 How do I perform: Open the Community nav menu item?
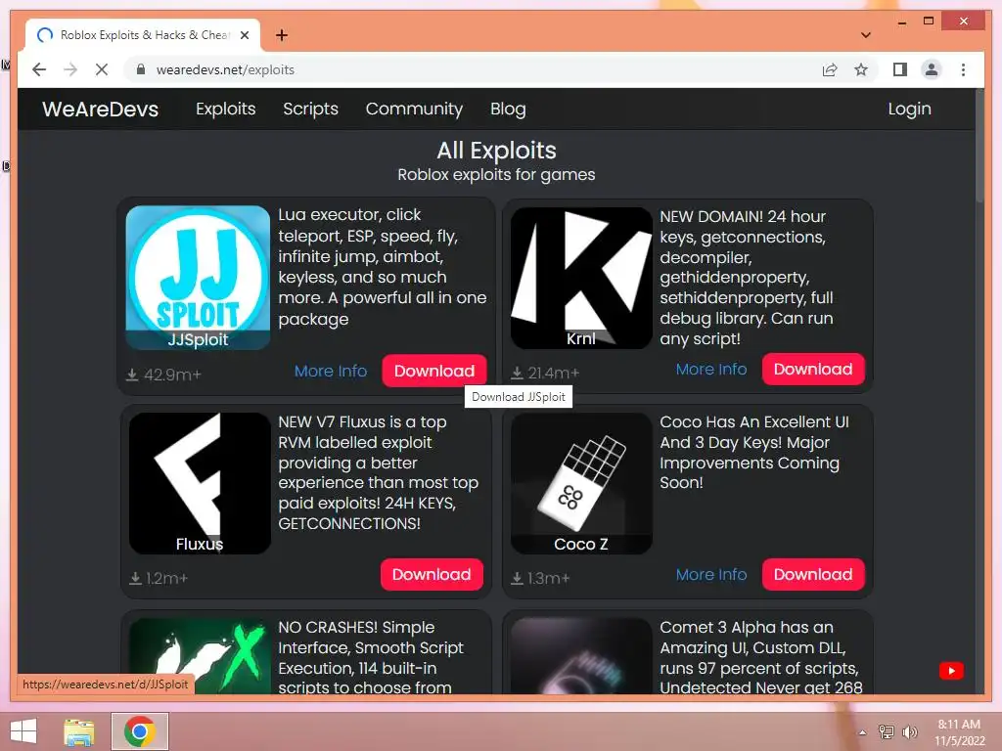(414, 110)
